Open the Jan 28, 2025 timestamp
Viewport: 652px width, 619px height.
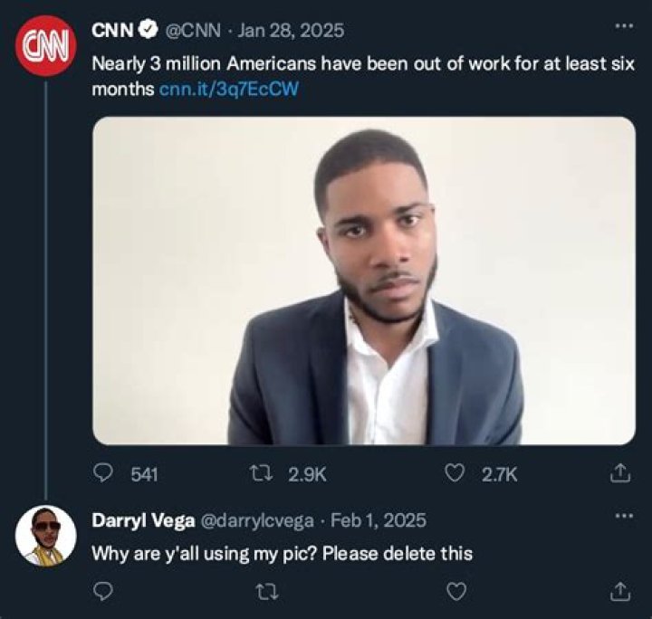click(290, 30)
